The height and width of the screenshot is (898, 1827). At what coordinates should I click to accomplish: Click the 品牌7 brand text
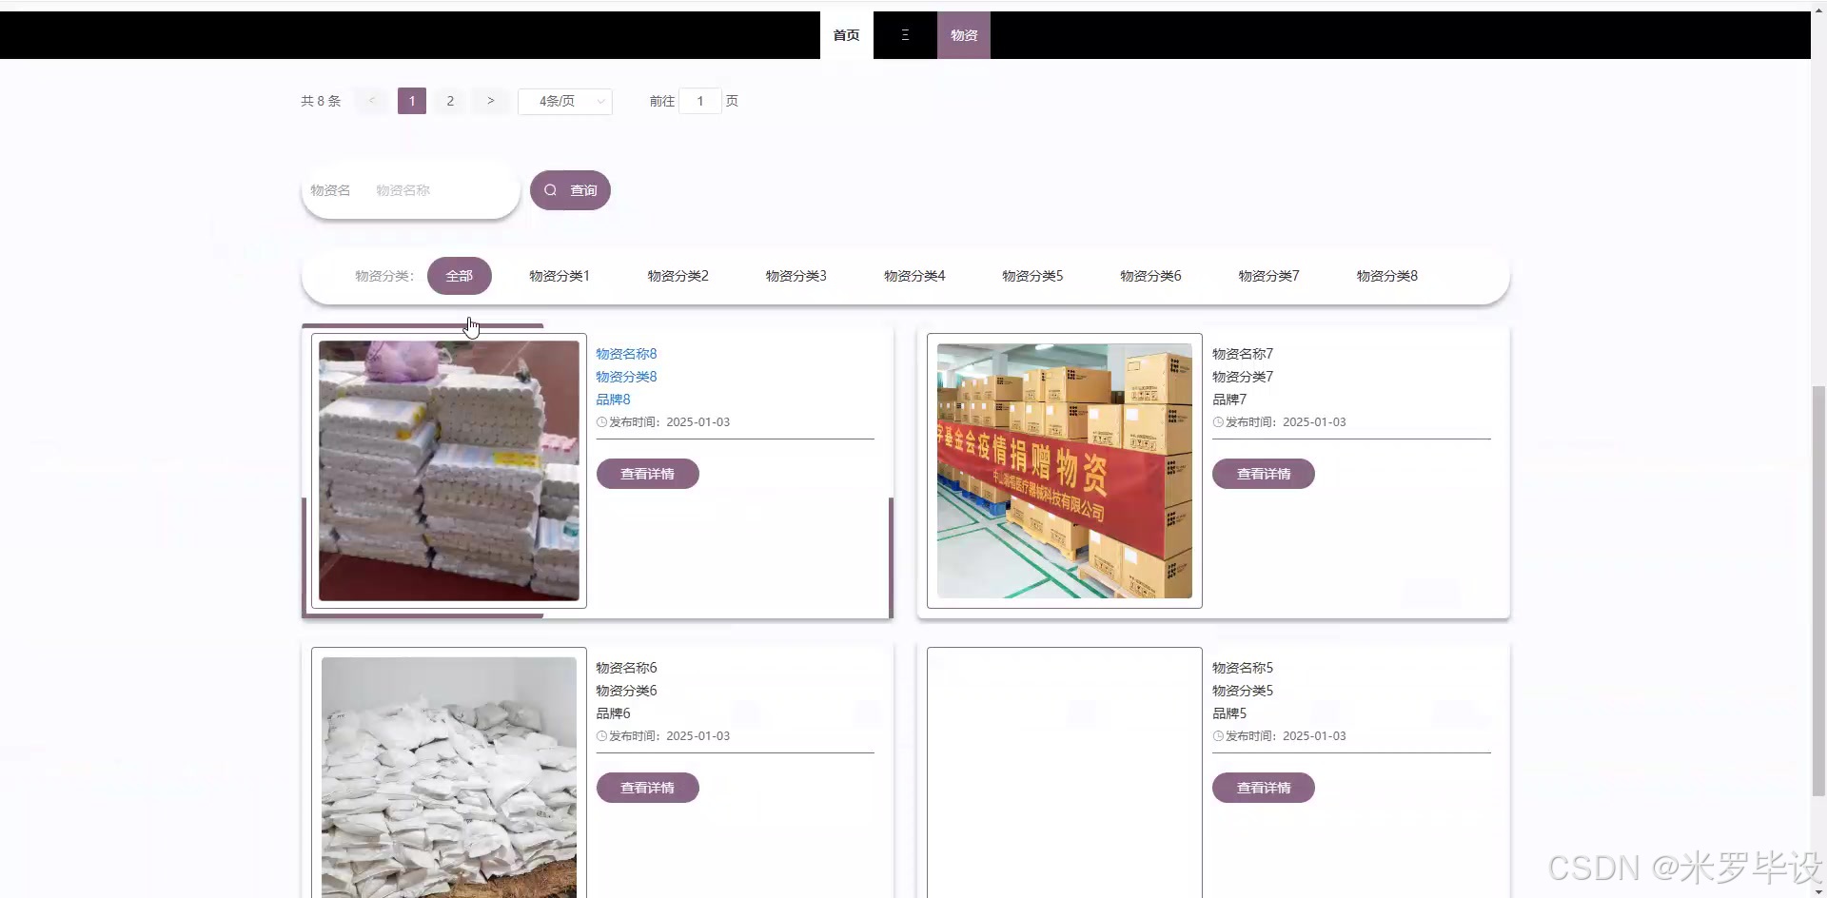pos(1229,400)
